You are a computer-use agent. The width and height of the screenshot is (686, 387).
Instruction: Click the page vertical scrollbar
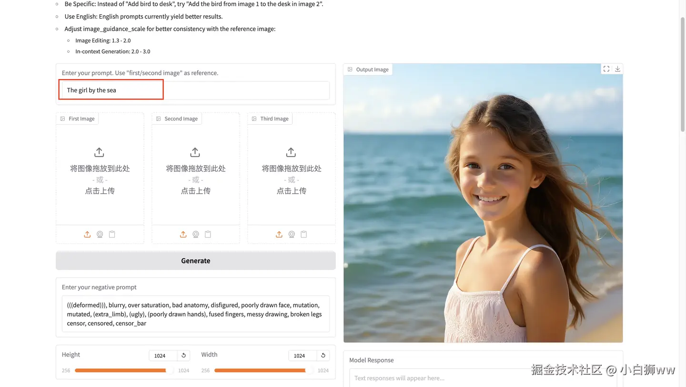tap(682, 74)
